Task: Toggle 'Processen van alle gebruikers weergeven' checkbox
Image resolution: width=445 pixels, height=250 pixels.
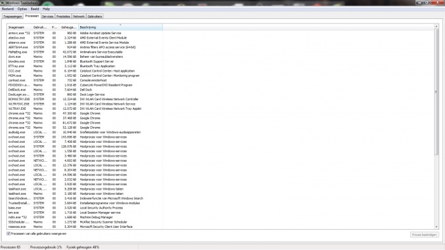Action: (8, 234)
